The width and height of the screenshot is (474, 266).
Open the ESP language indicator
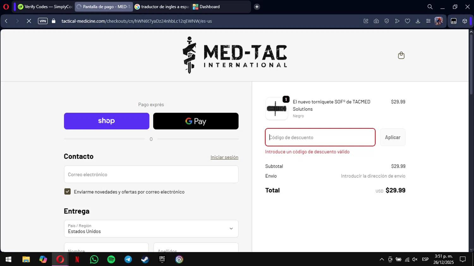(425, 259)
